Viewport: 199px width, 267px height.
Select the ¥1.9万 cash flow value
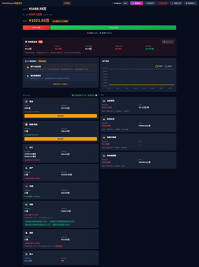point(88,49)
